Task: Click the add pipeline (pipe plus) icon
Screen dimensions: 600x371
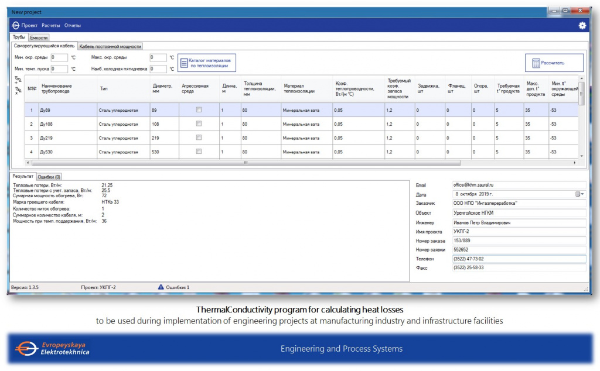Action: [18, 80]
